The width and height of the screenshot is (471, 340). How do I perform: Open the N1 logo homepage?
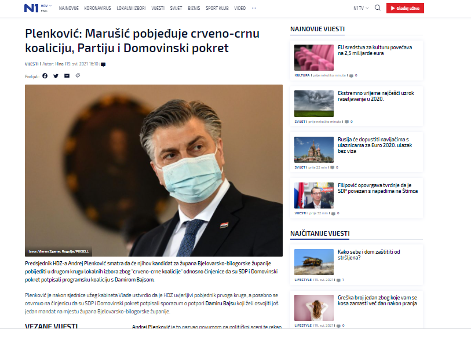pyautogui.click(x=31, y=8)
